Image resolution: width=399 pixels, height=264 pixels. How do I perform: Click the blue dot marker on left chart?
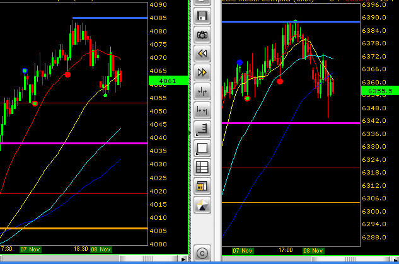point(25,71)
